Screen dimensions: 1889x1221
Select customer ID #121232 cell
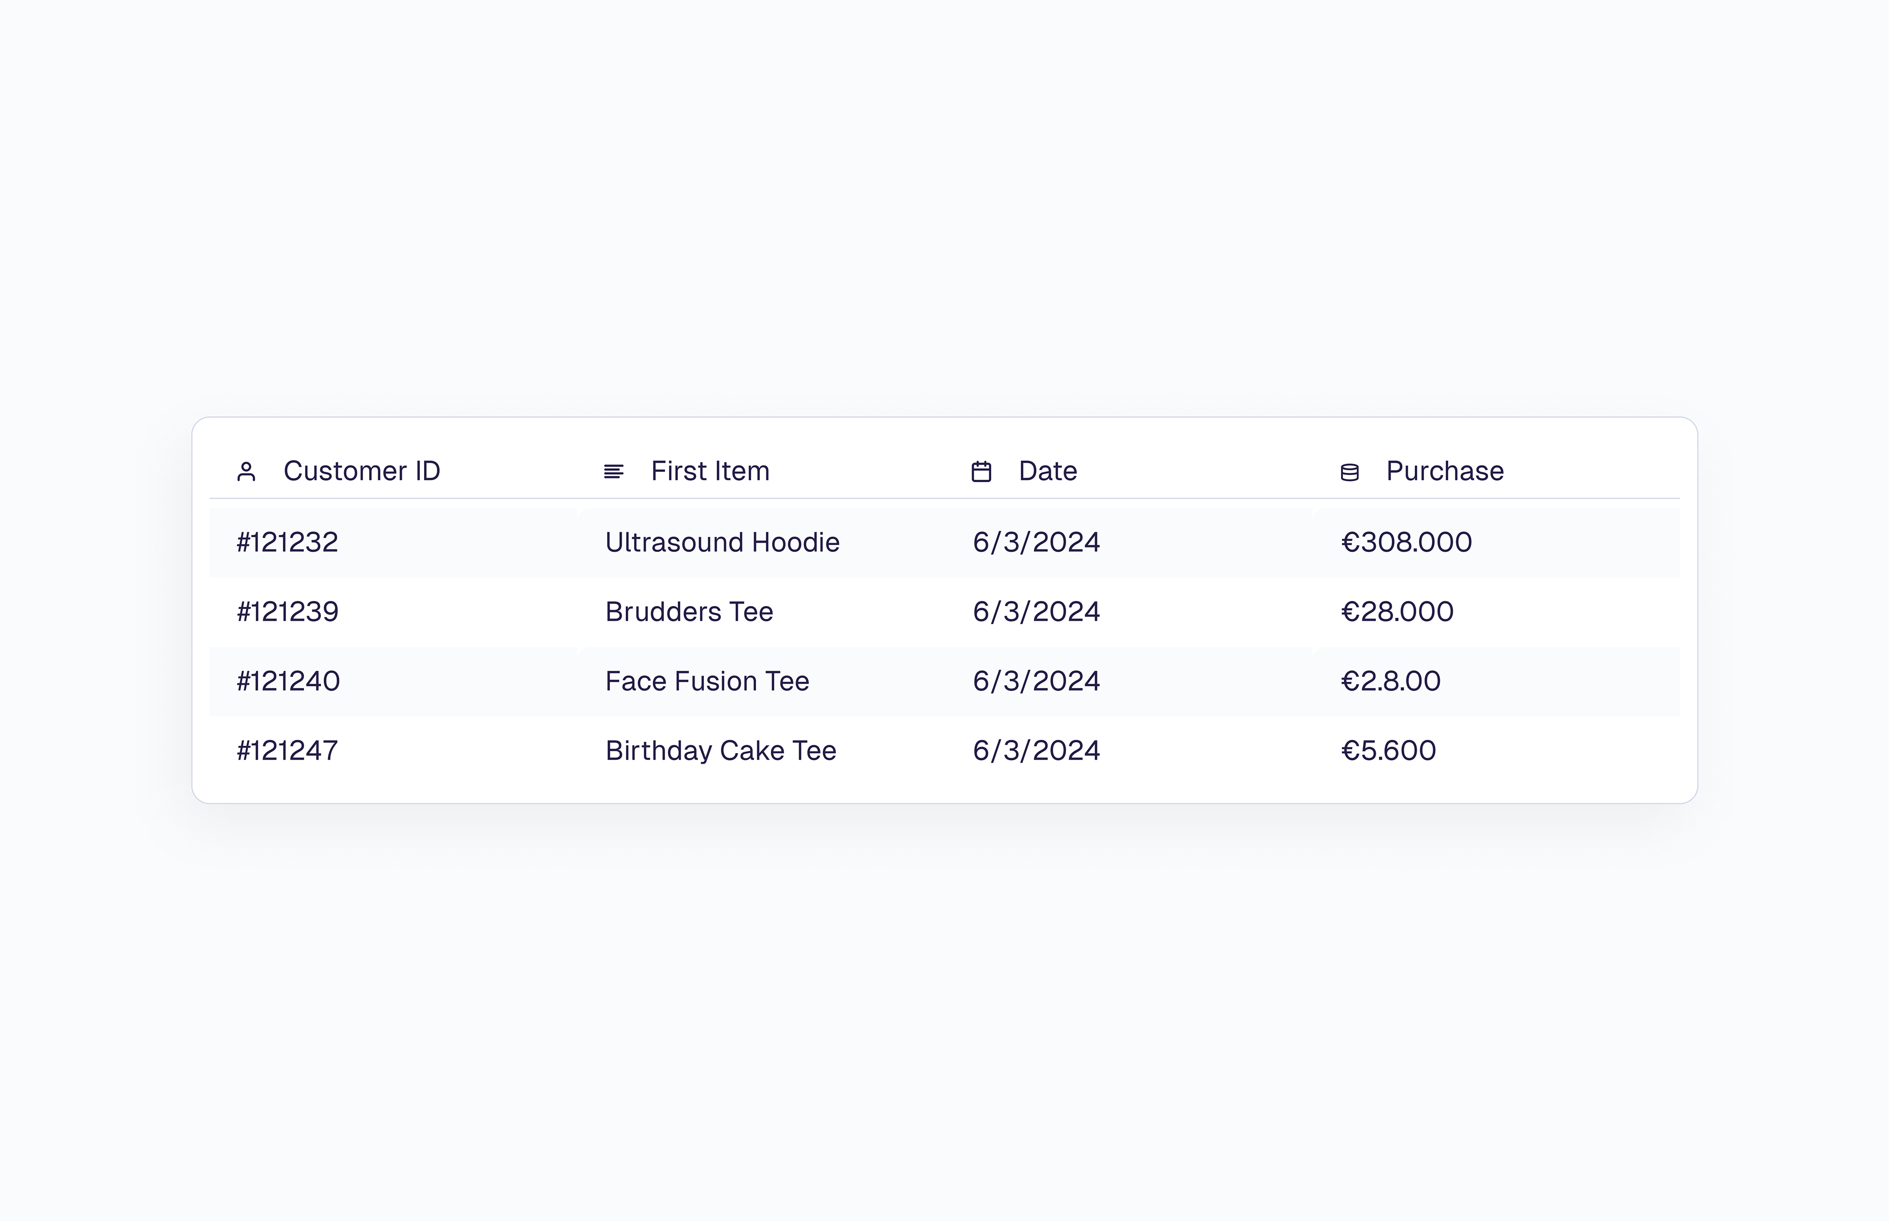coord(288,542)
